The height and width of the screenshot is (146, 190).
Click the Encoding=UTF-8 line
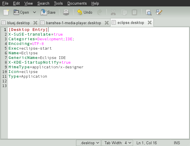[26, 44]
